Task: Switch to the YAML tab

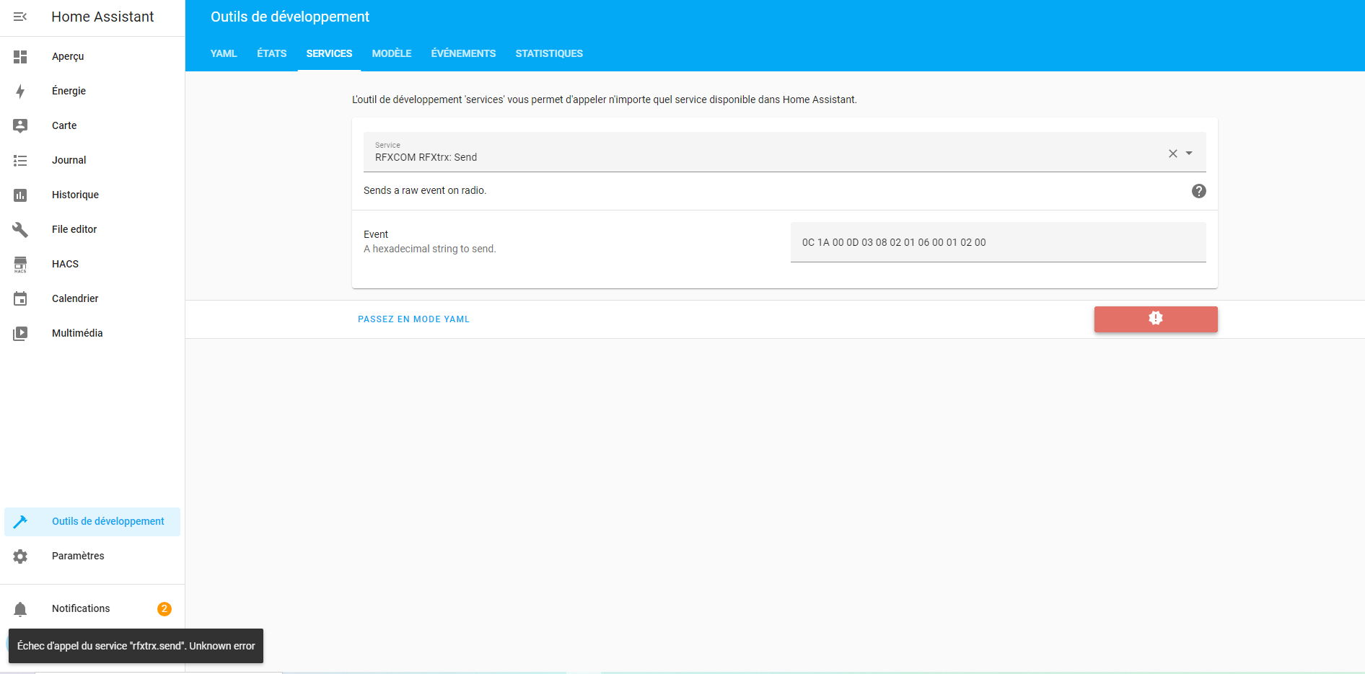Action: point(224,53)
